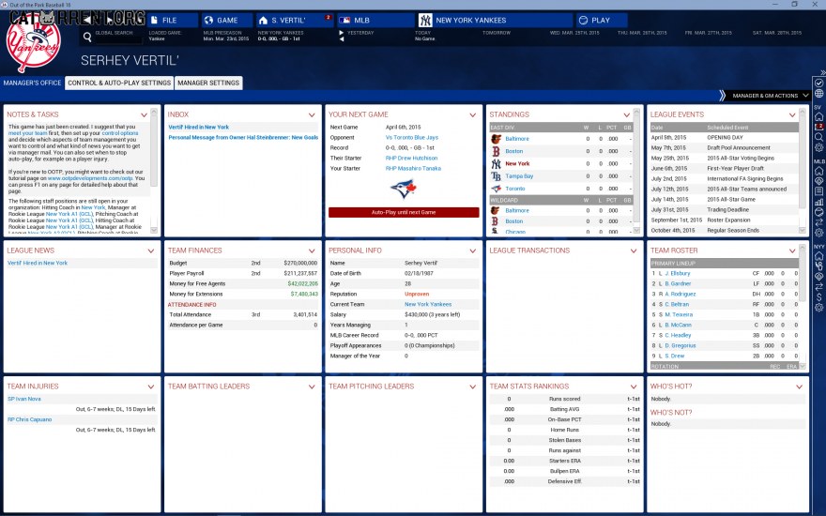Expand Team Finances panel chevron
Screen dimensions: 826x516
[312, 251]
